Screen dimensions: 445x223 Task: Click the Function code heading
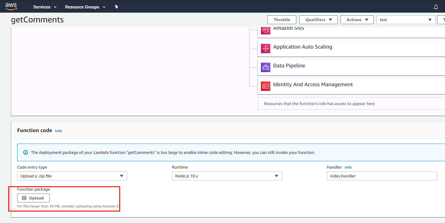[35, 130]
